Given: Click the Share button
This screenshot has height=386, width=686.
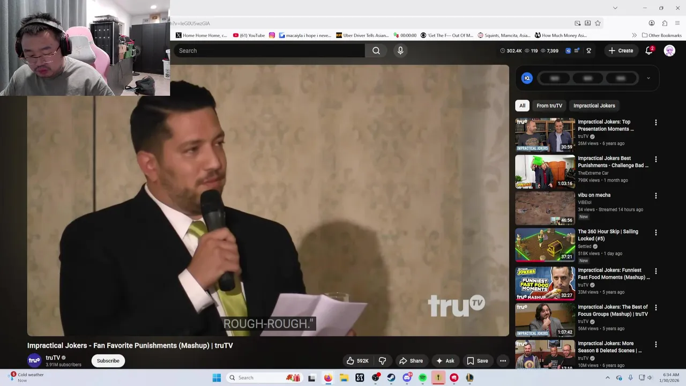Looking at the screenshot, I should point(411,361).
